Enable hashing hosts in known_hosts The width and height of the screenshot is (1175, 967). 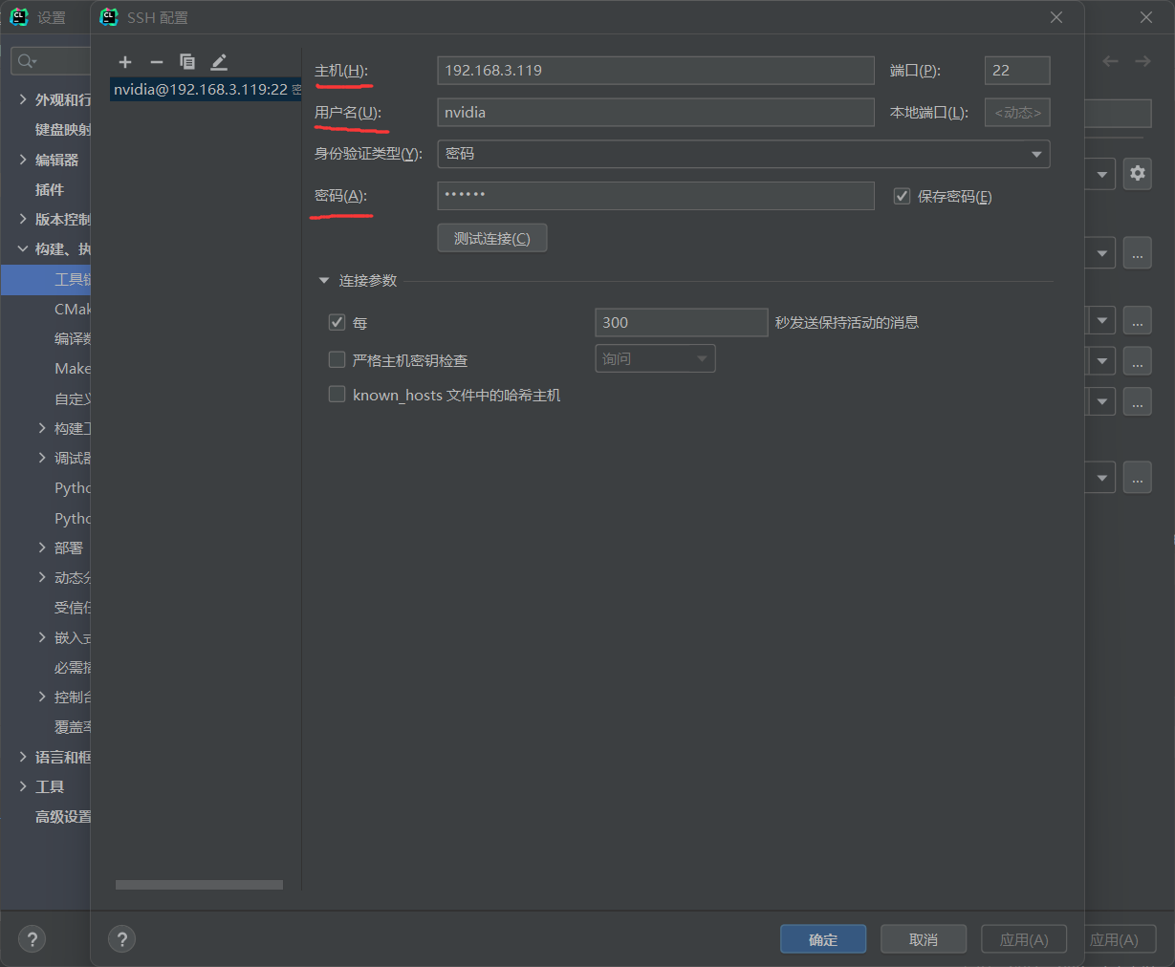(337, 395)
